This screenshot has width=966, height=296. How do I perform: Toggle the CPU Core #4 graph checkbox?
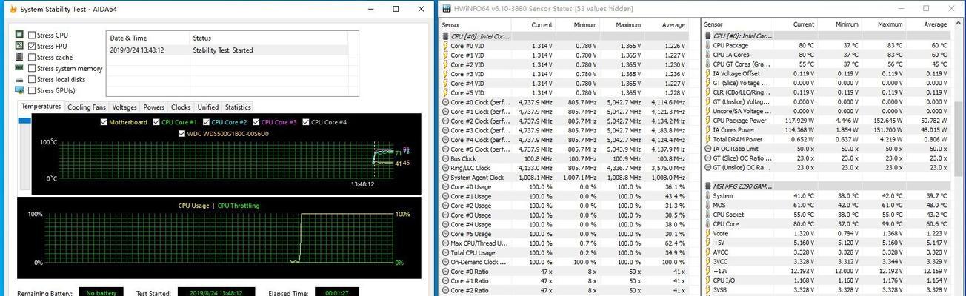[305, 122]
